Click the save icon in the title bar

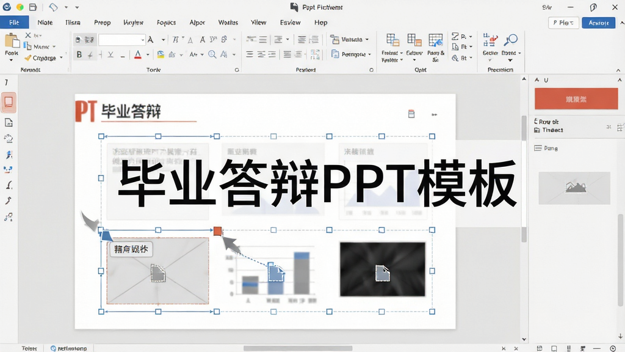33,7
